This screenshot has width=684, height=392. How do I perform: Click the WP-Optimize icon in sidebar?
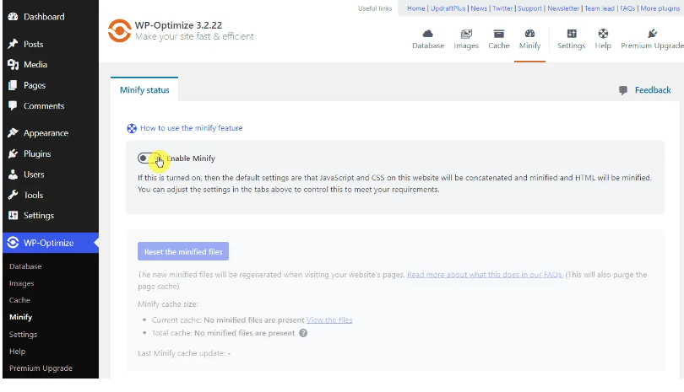[13, 243]
